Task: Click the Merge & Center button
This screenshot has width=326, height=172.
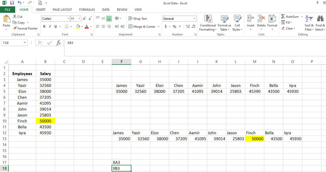Action: pos(142,26)
